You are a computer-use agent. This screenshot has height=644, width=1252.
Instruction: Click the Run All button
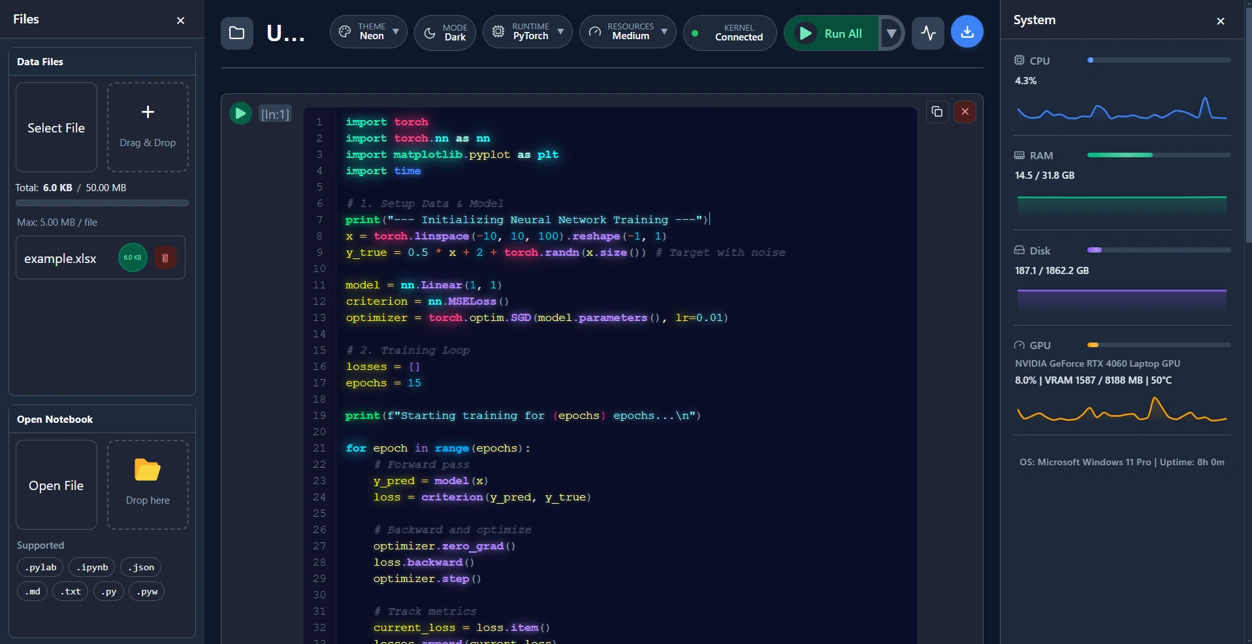coord(831,33)
